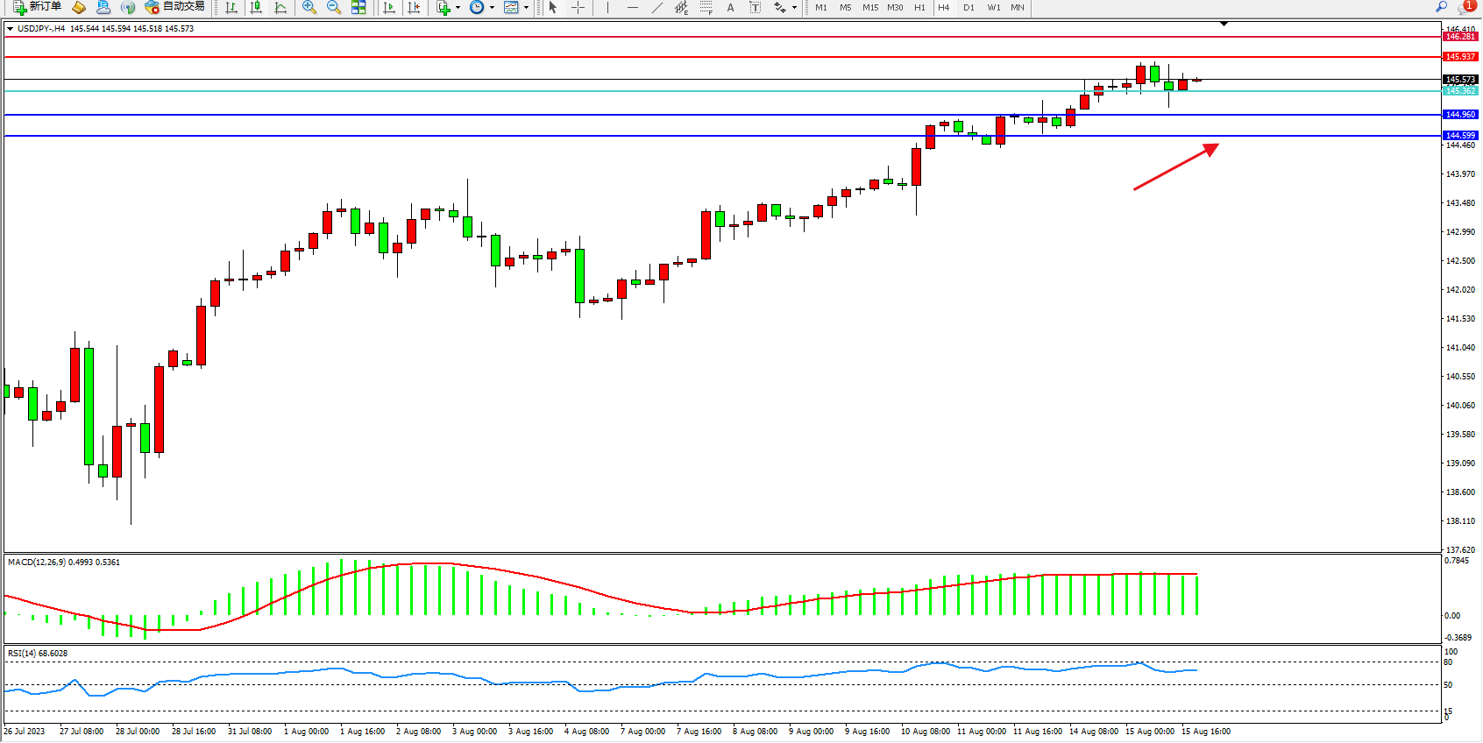Screen dimensions: 1483x743
Task: Switch chart to line chart mode
Action: click(x=280, y=7)
